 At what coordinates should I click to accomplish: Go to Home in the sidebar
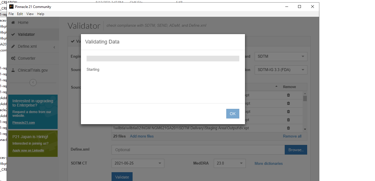(x=33, y=22)
